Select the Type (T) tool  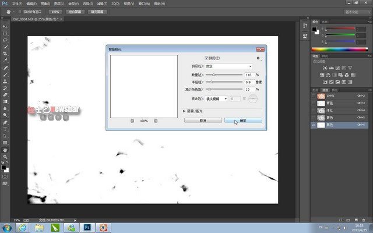click(5, 129)
